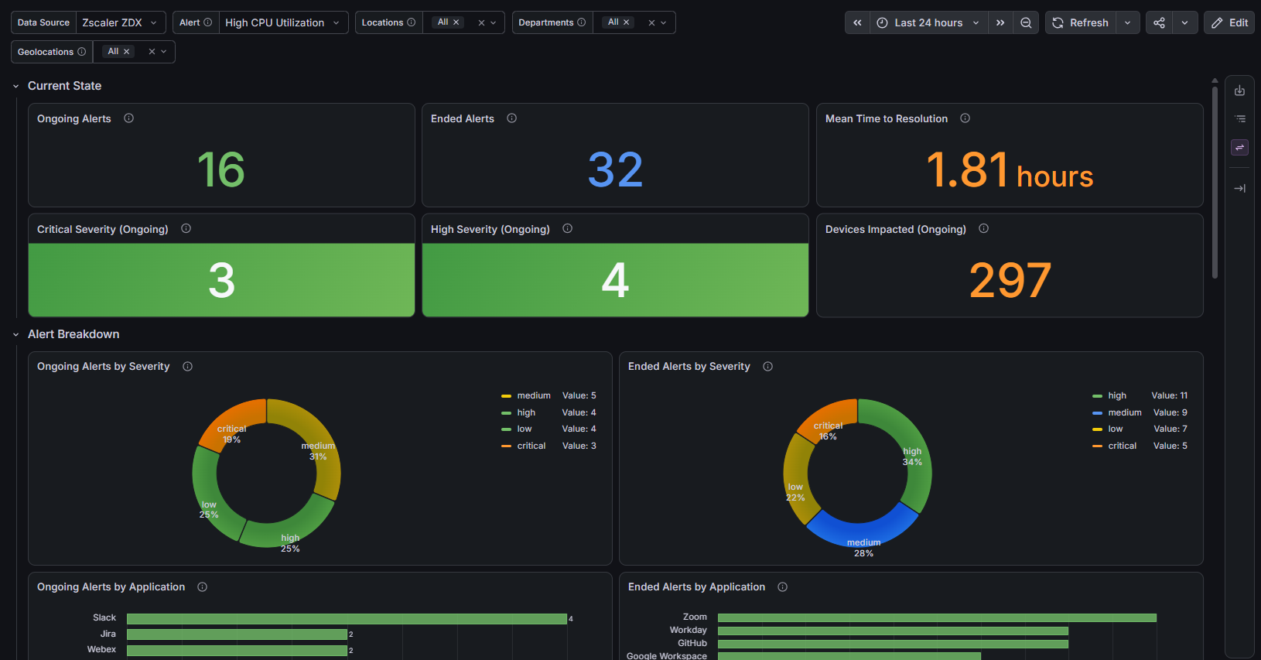Shift time range forward

1000,22
